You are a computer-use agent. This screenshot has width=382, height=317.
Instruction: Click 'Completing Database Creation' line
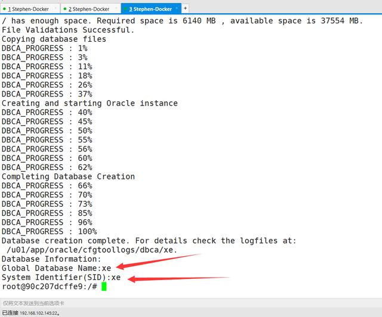pos(68,176)
